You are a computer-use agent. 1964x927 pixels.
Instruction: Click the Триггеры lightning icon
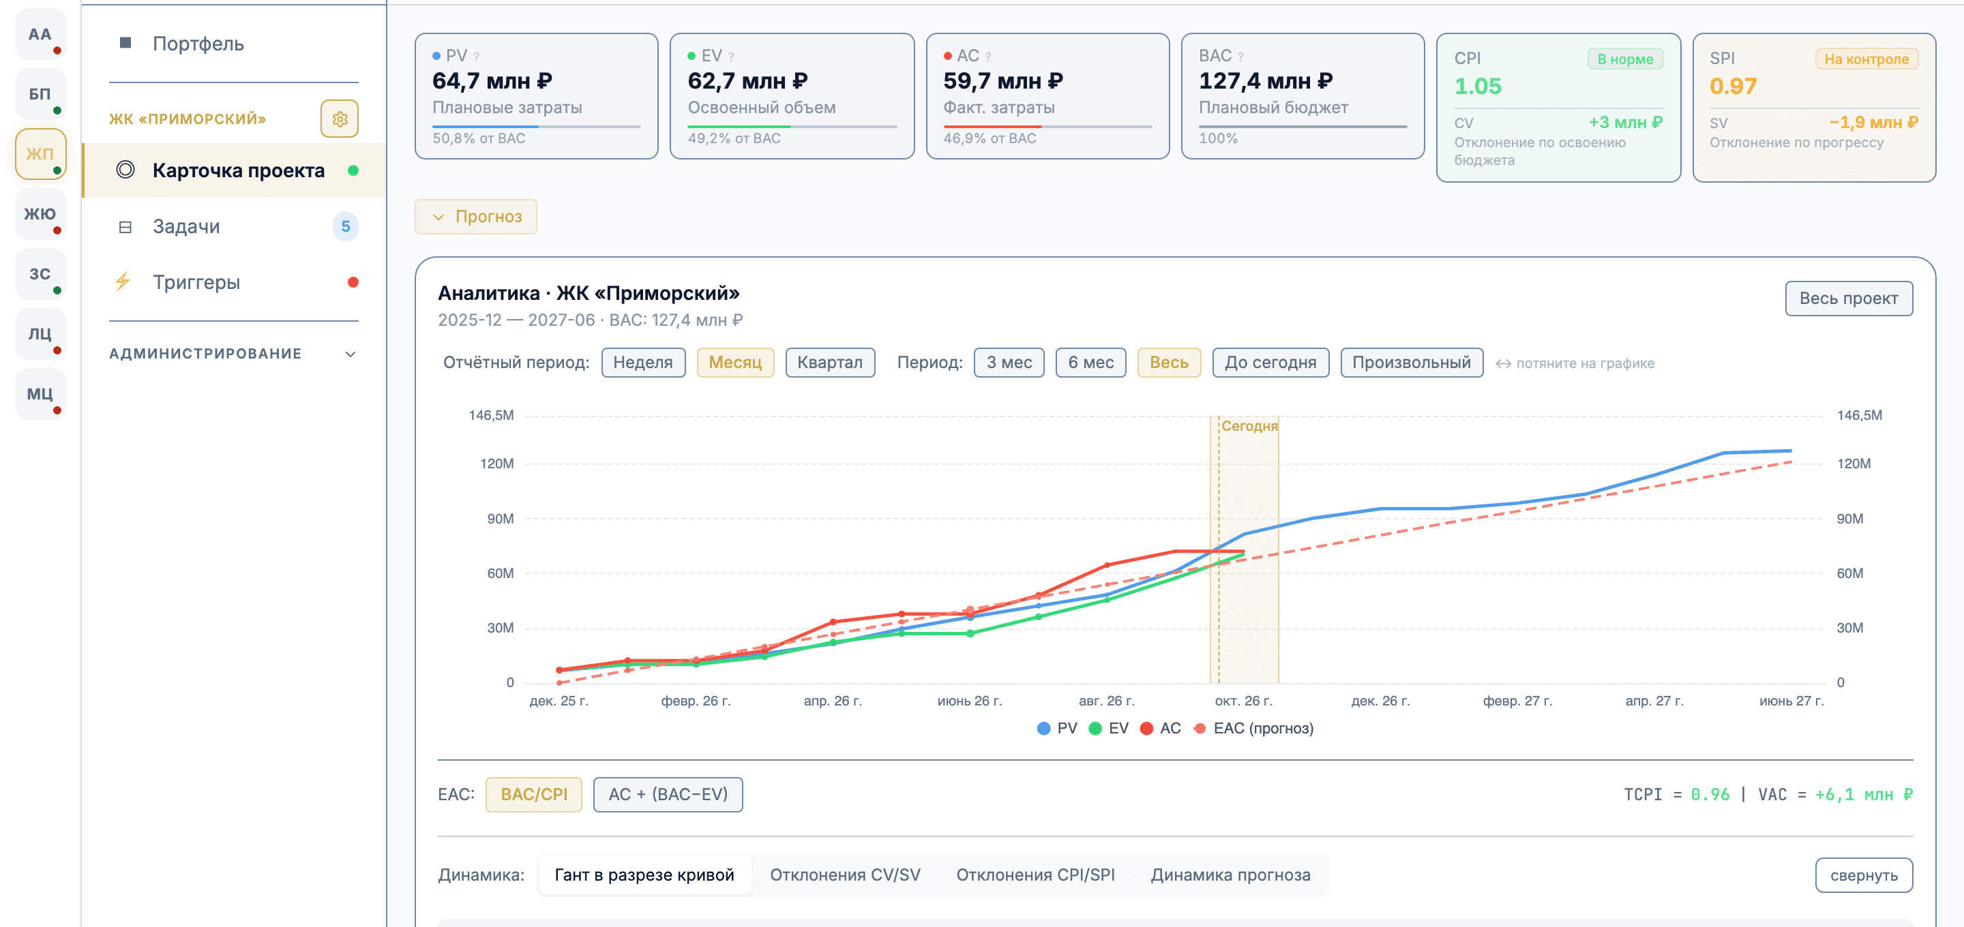click(123, 282)
